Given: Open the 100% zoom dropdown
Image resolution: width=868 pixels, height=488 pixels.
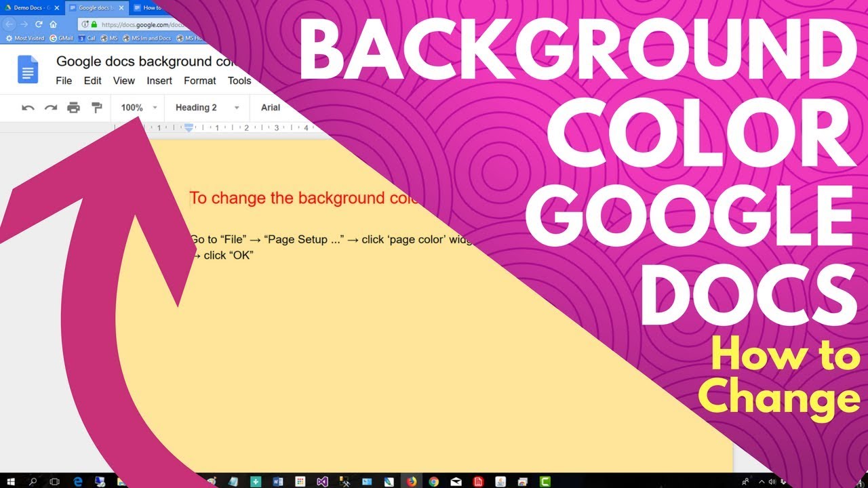Looking at the screenshot, I should [x=138, y=108].
